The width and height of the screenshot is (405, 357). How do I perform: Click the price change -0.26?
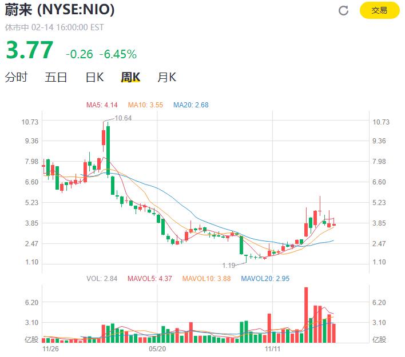(x=80, y=54)
